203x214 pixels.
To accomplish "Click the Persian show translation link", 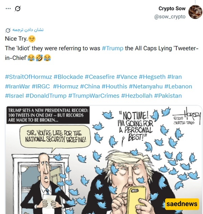I will pyautogui.click(x=28, y=29).
